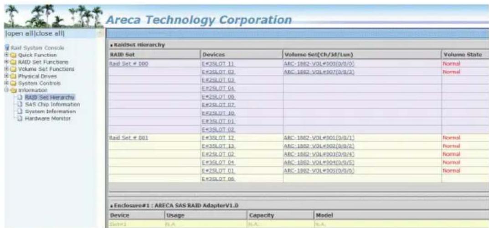Open volume ARC-1882-VOL#007 link

319,72
